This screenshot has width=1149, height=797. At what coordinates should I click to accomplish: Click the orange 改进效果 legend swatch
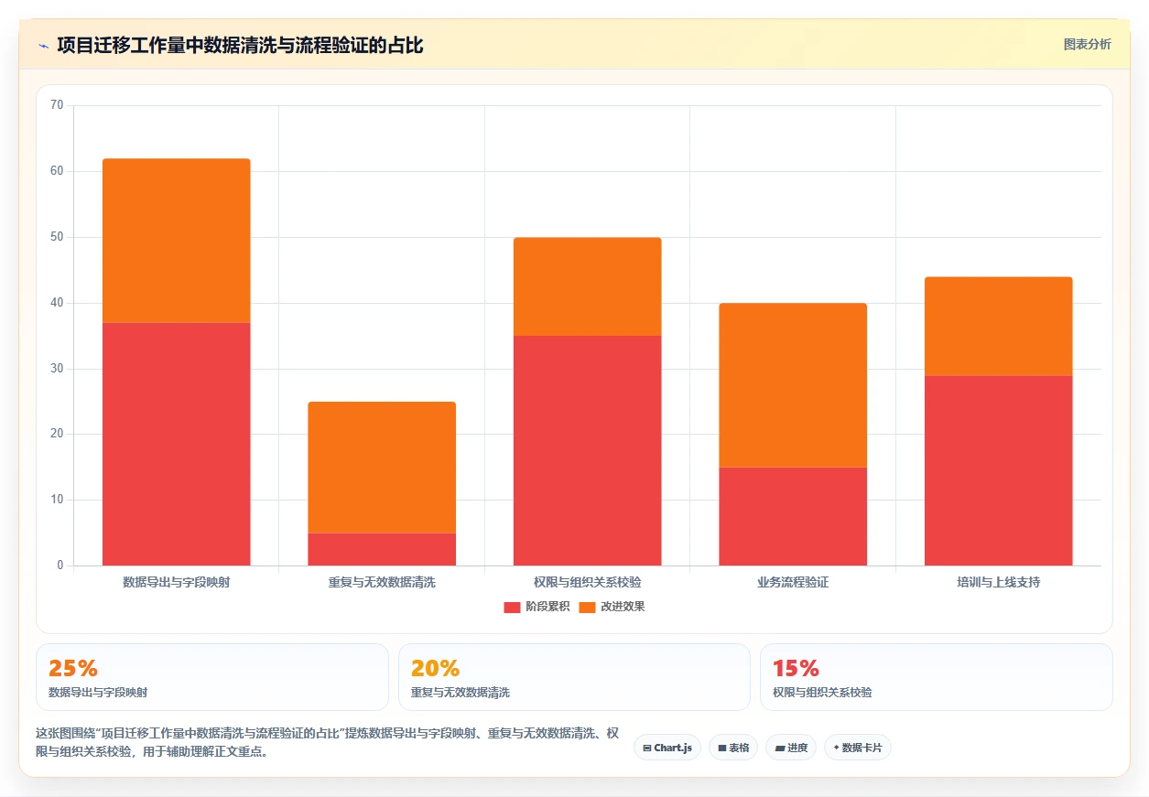click(x=587, y=607)
